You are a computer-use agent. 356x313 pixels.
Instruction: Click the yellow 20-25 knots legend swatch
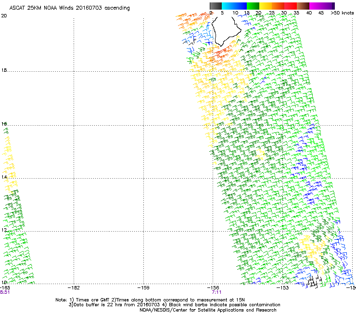266,6
